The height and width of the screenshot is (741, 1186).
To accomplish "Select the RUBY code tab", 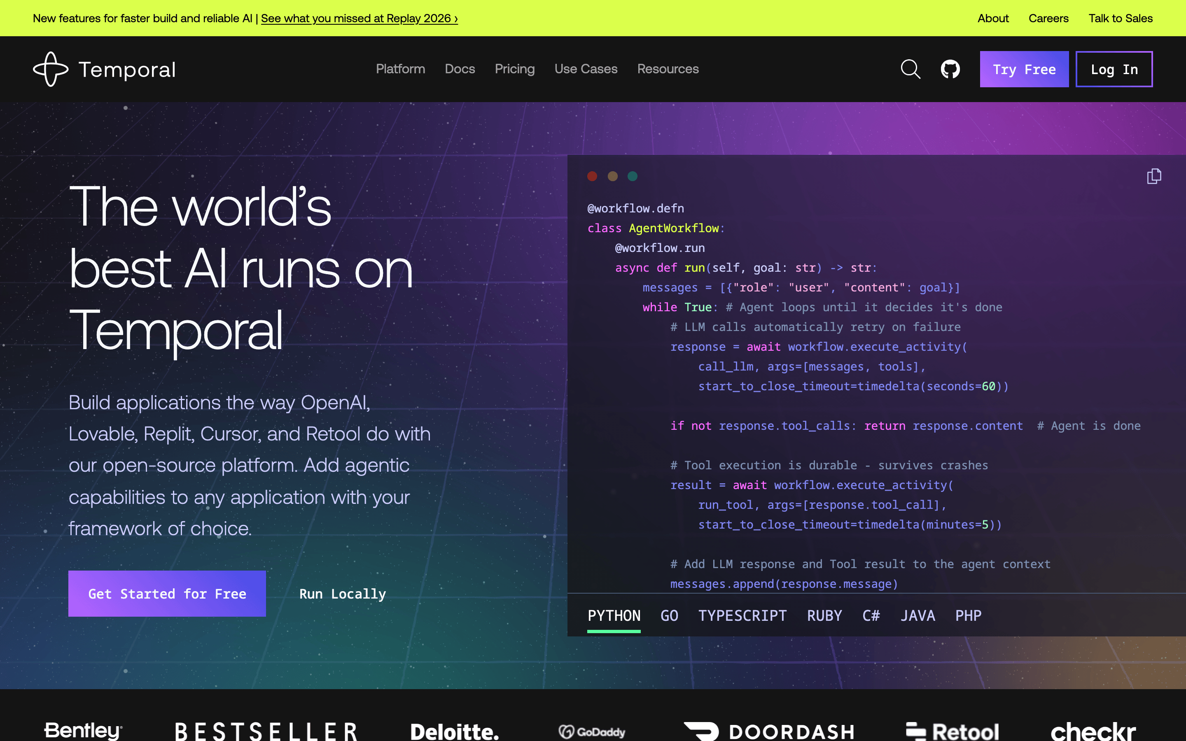I will pos(824,615).
